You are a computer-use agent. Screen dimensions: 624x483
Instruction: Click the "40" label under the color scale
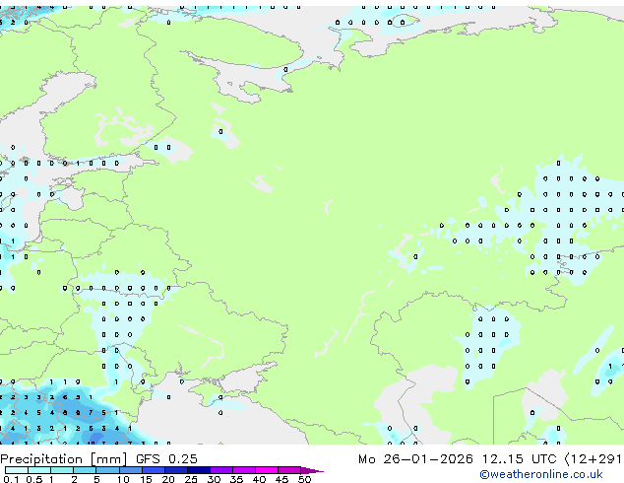click(x=259, y=479)
